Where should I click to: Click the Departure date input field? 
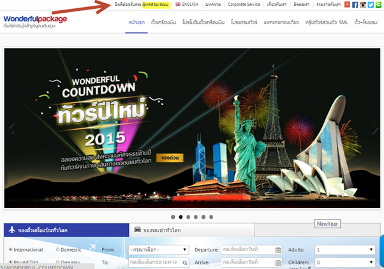click(252, 250)
